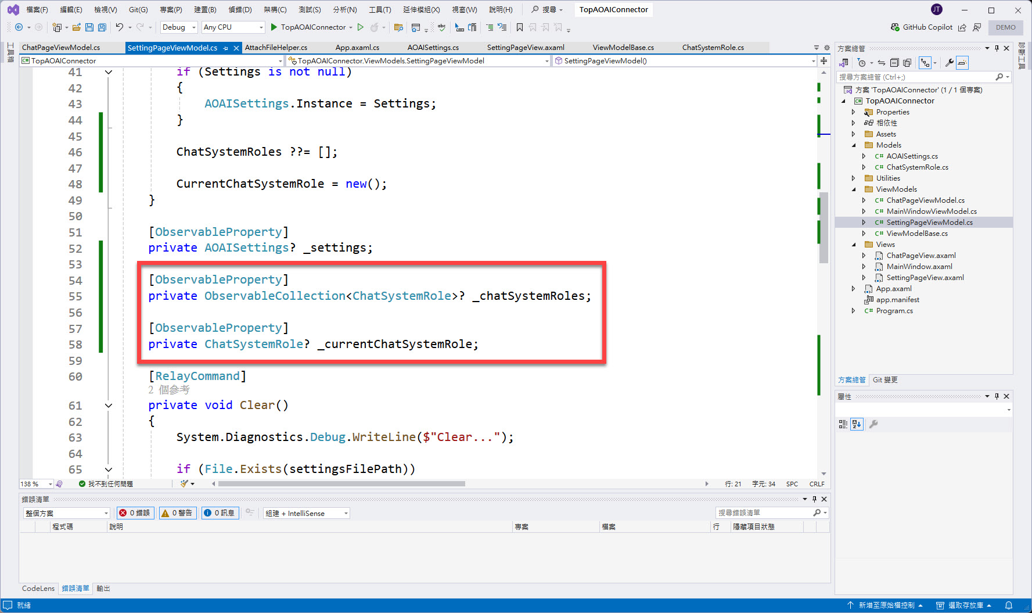This screenshot has height=613, width=1032.
Task: Toggle auto-hide pin of Error List panel
Action: click(814, 499)
